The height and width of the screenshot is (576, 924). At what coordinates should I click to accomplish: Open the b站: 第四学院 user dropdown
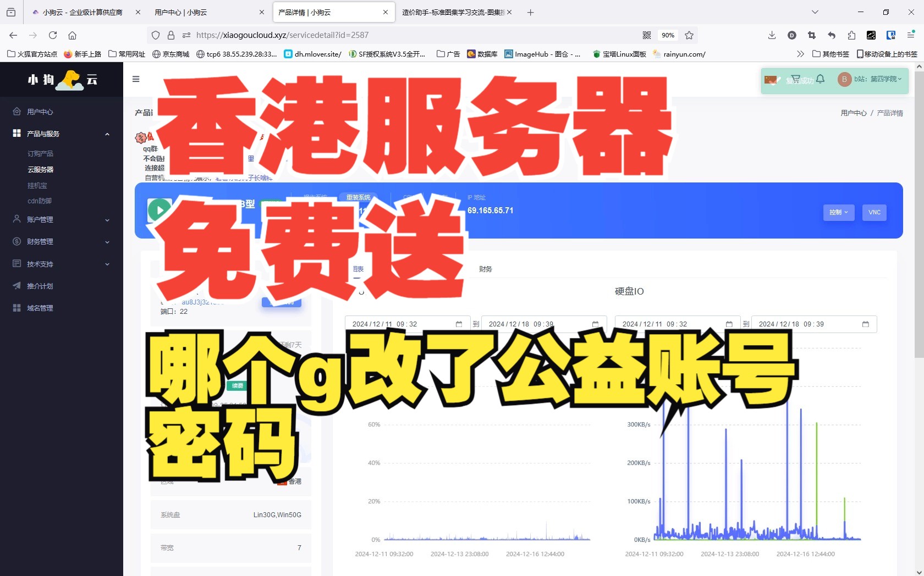(x=878, y=79)
